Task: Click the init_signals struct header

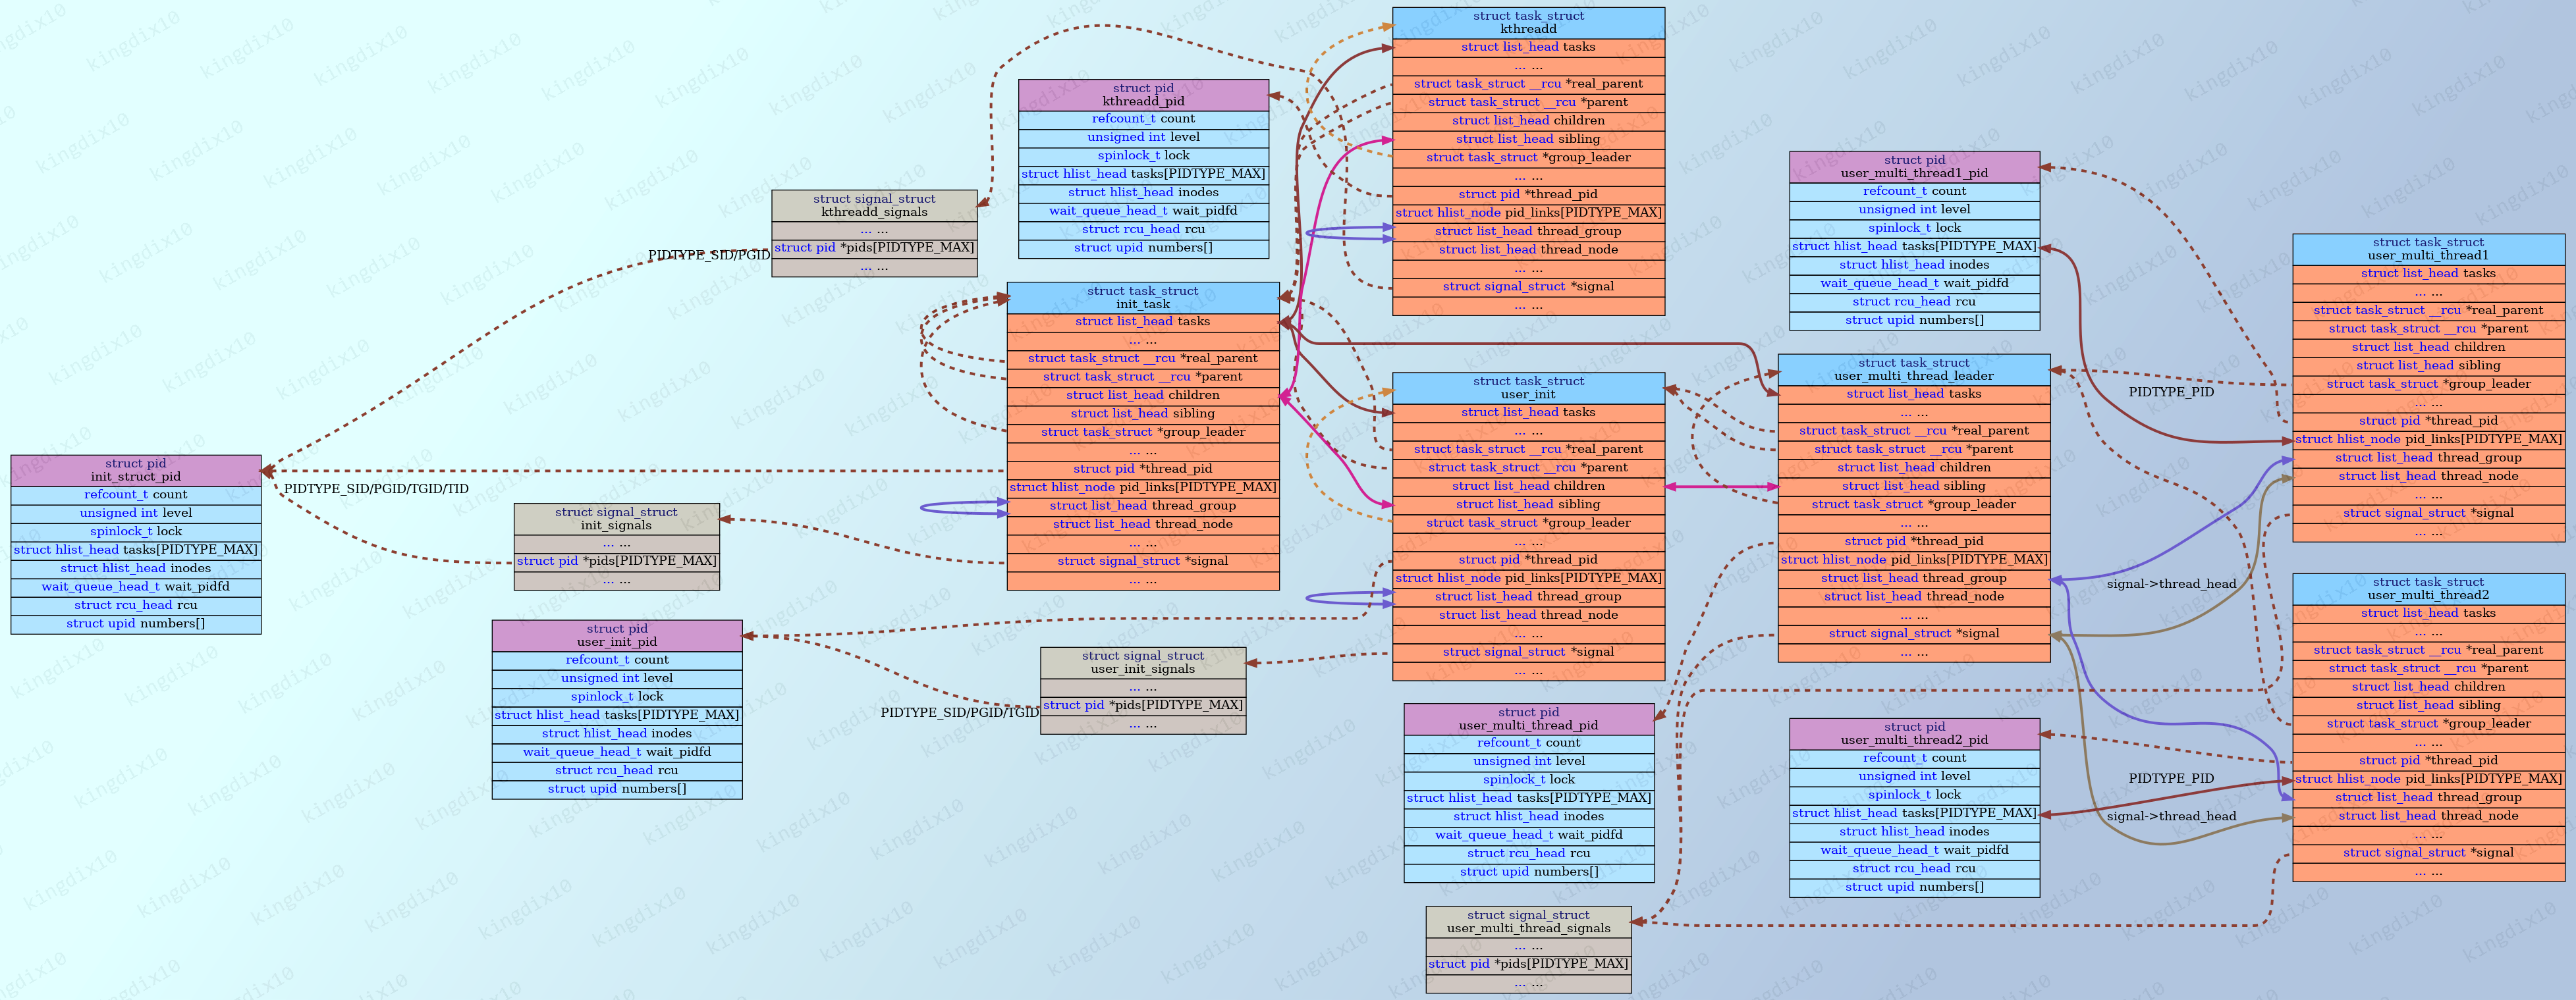Action: coord(616,519)
